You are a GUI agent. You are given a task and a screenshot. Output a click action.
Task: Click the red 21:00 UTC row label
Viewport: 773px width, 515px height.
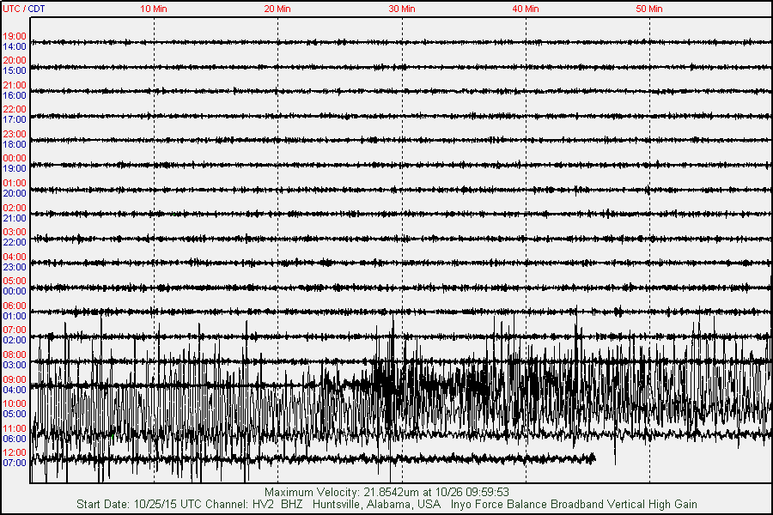pyautogui.click(x=15, y=85)
